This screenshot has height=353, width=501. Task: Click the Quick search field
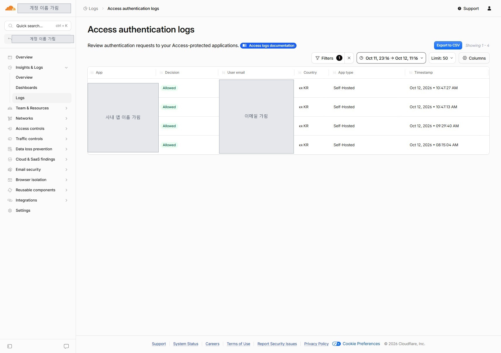click(x=38, y=26)
